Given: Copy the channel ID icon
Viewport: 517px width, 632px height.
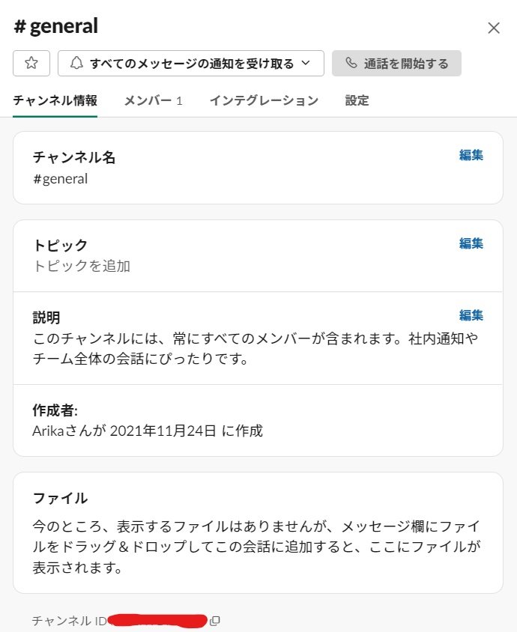Looking at the screenshot, I should pyautogui.click(x=215, y=621).
